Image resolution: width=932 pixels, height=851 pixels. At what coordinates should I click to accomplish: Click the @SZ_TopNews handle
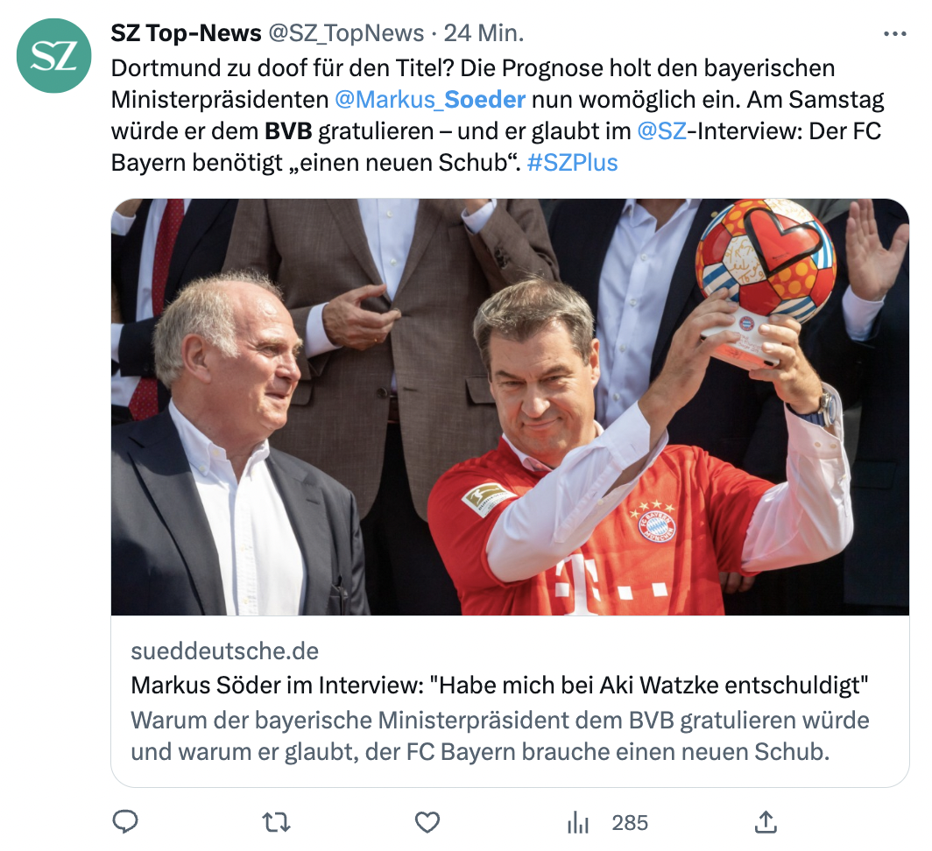(347, 33)
